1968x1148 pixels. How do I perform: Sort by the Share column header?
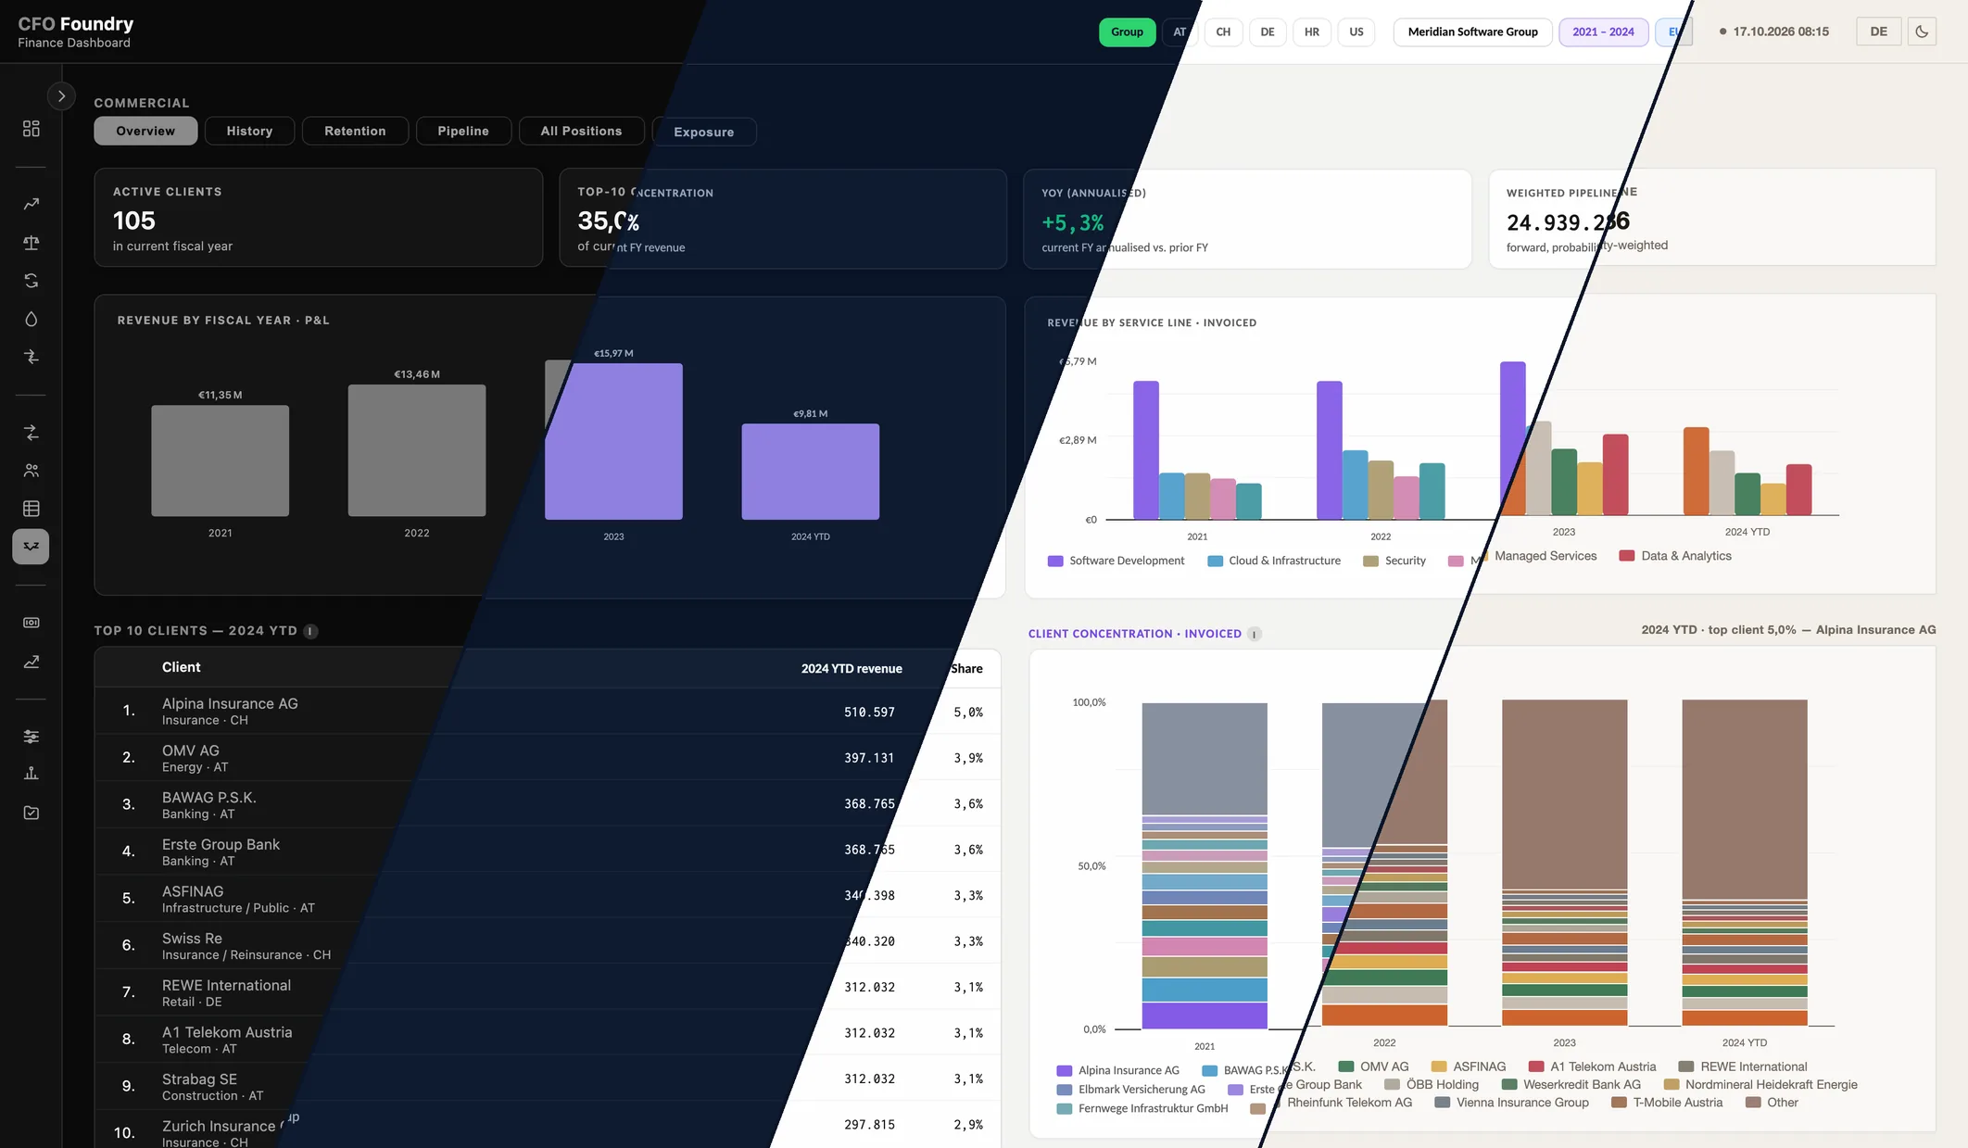pos(966,669)
